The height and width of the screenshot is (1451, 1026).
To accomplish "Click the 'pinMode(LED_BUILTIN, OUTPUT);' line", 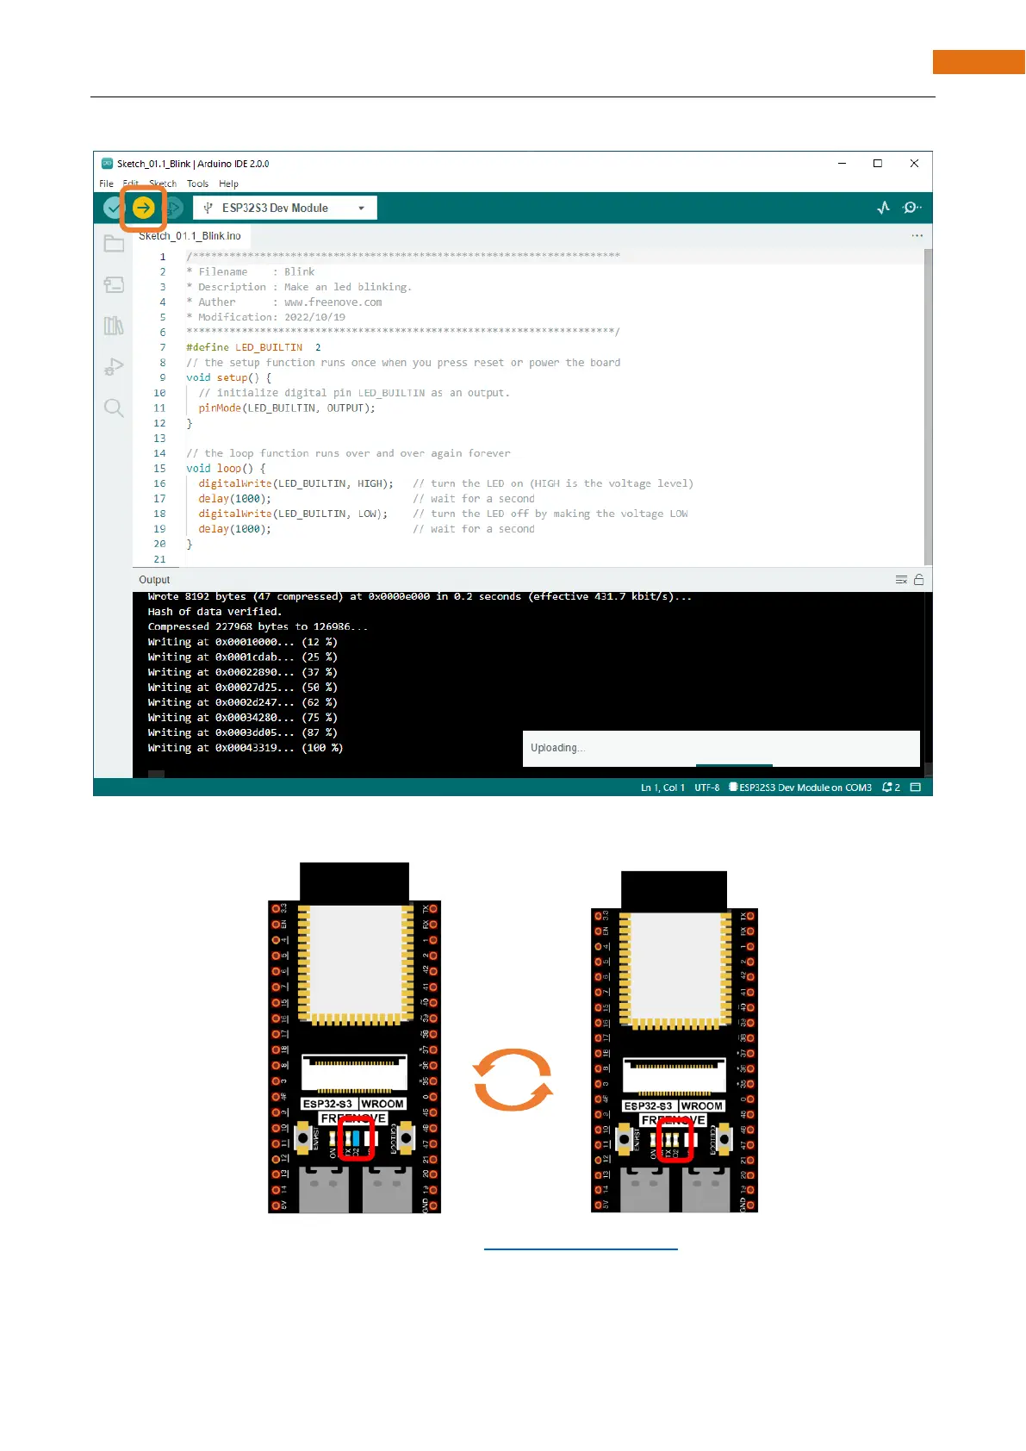I will pos(287,408).
